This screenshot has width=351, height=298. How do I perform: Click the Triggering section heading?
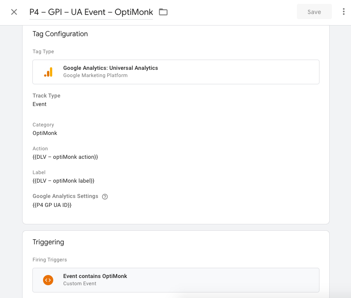[x=48, y=242]
